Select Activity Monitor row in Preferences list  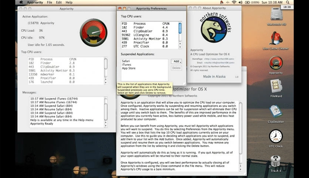150,39
